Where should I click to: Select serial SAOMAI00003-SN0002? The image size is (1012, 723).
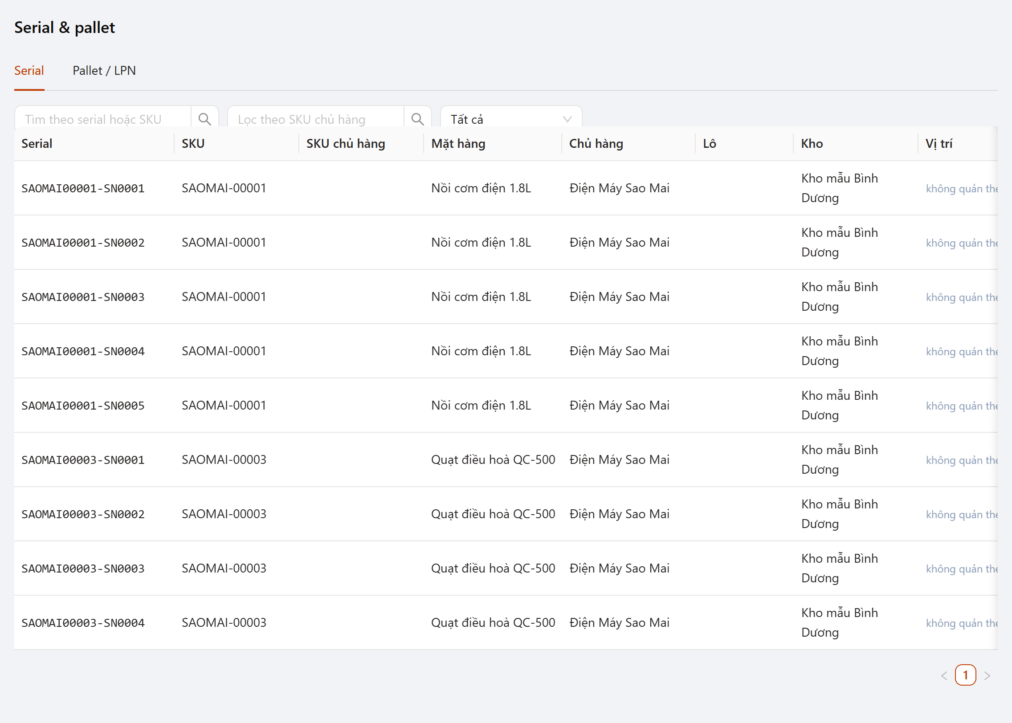(x=83, y=514)
